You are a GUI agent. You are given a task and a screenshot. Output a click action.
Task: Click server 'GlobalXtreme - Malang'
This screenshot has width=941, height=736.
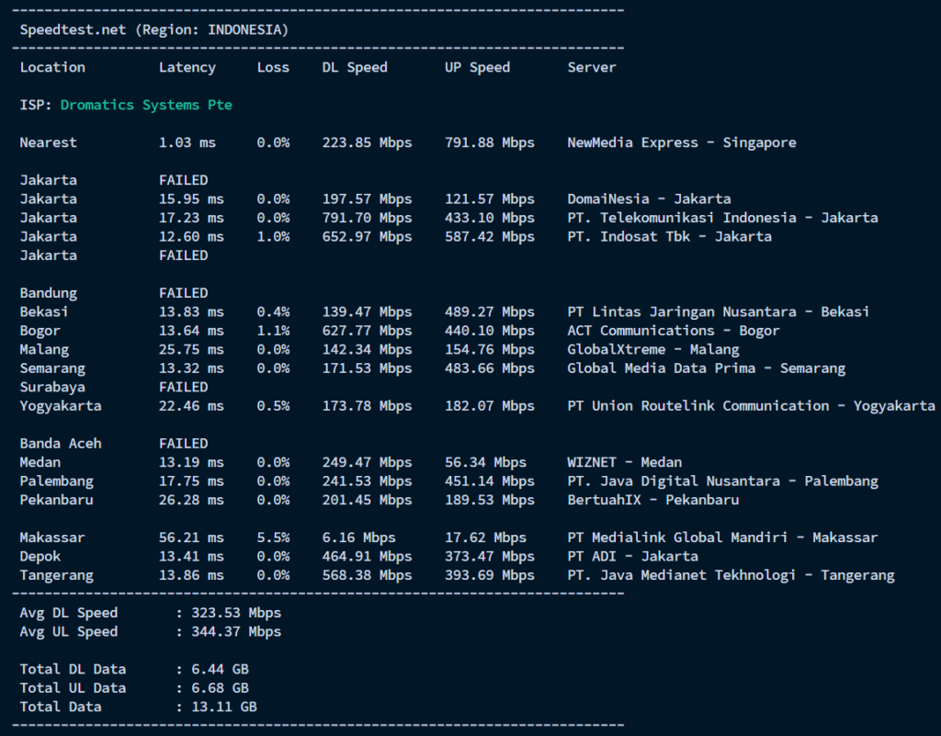pos(653,350)
